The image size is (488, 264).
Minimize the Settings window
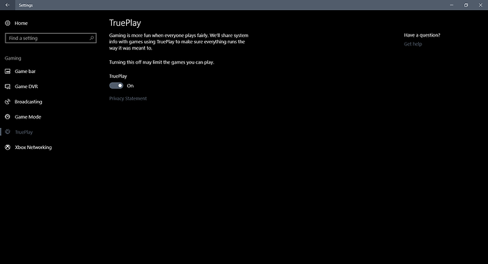coord(451,5)
